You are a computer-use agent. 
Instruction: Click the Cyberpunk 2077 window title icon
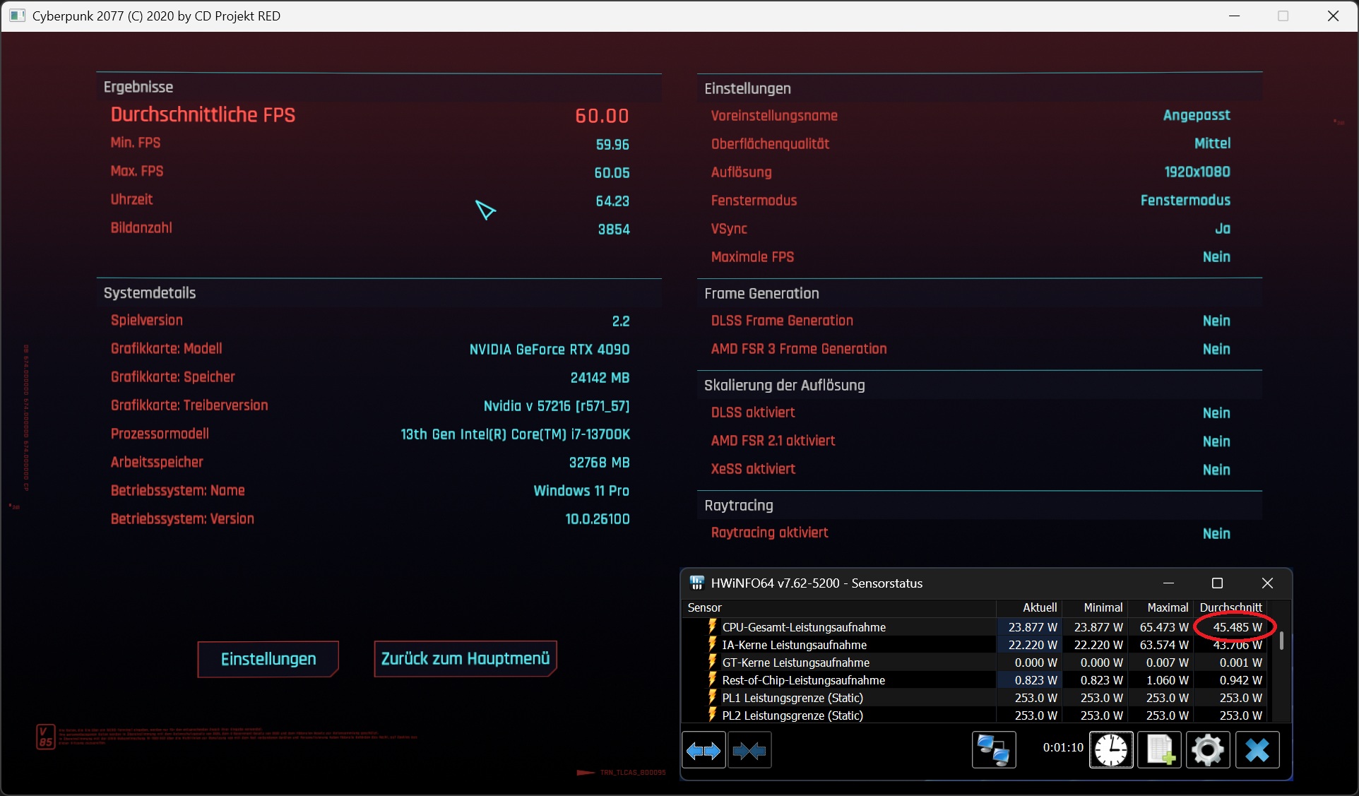coord(18,16)
